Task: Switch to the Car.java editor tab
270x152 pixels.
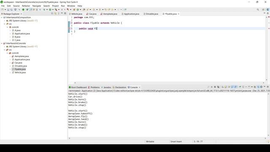Action: [x=91, y=14]
